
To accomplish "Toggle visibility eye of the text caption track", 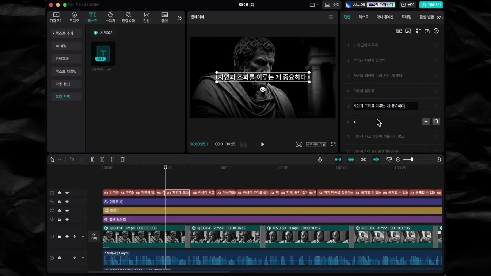I will pyautogui.click(x=67, y=193).
